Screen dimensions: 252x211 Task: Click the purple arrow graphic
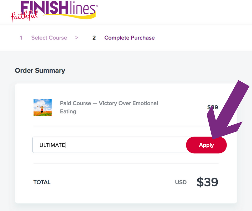228,110
